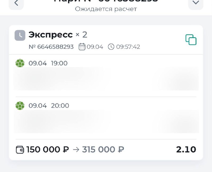
Task: Click the Ожидается расчет status text
Action: click(106, 9)
